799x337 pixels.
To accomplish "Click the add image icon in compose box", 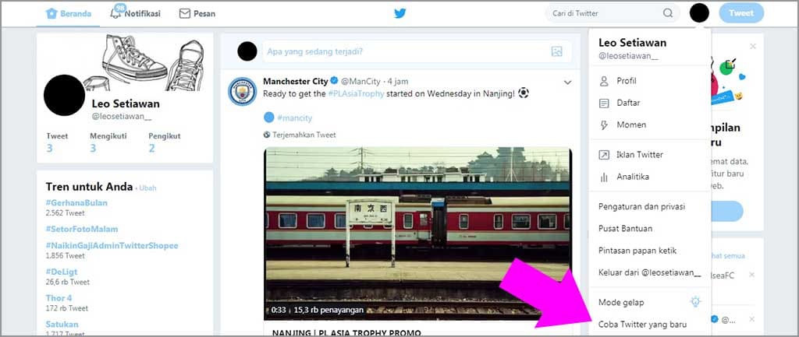I will click(556, 52).
